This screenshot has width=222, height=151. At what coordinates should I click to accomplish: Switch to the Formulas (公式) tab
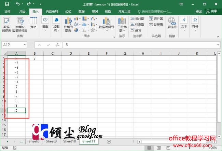68,12
